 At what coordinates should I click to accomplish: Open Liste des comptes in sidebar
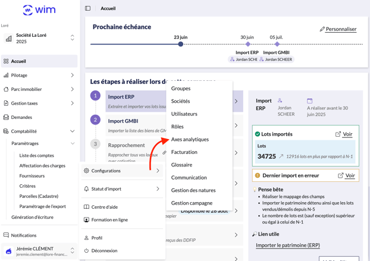[x=36, y=155]
